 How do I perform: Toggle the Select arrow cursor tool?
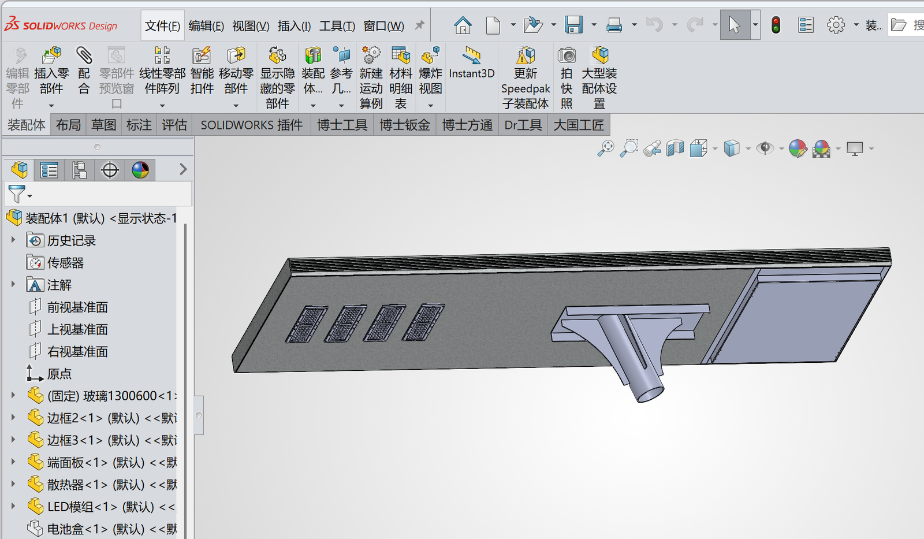[735, 25]
